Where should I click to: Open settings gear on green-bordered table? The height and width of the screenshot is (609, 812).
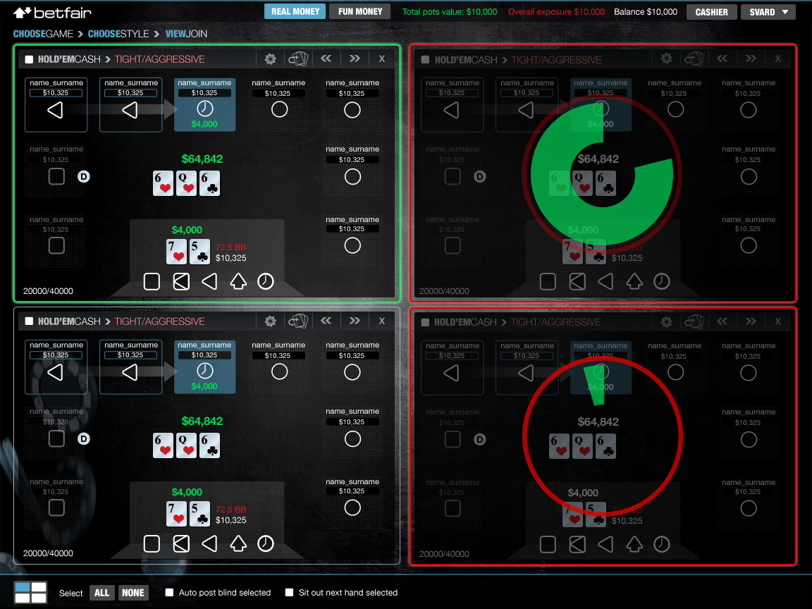(x=271, y=59)
